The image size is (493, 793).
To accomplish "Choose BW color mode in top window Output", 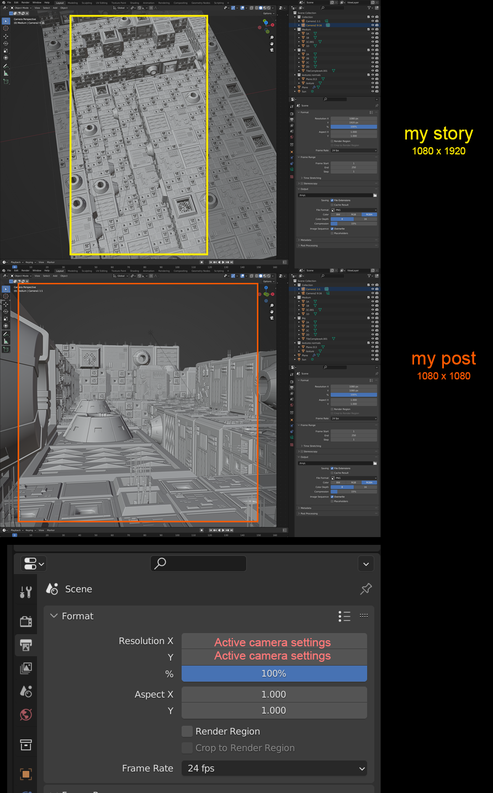I will pyautogui.click(x=338, y=215).
